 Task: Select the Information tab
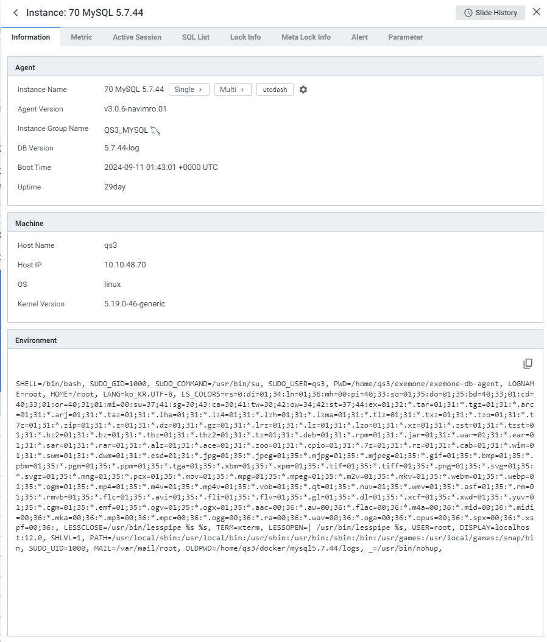(x=31, y=37)
